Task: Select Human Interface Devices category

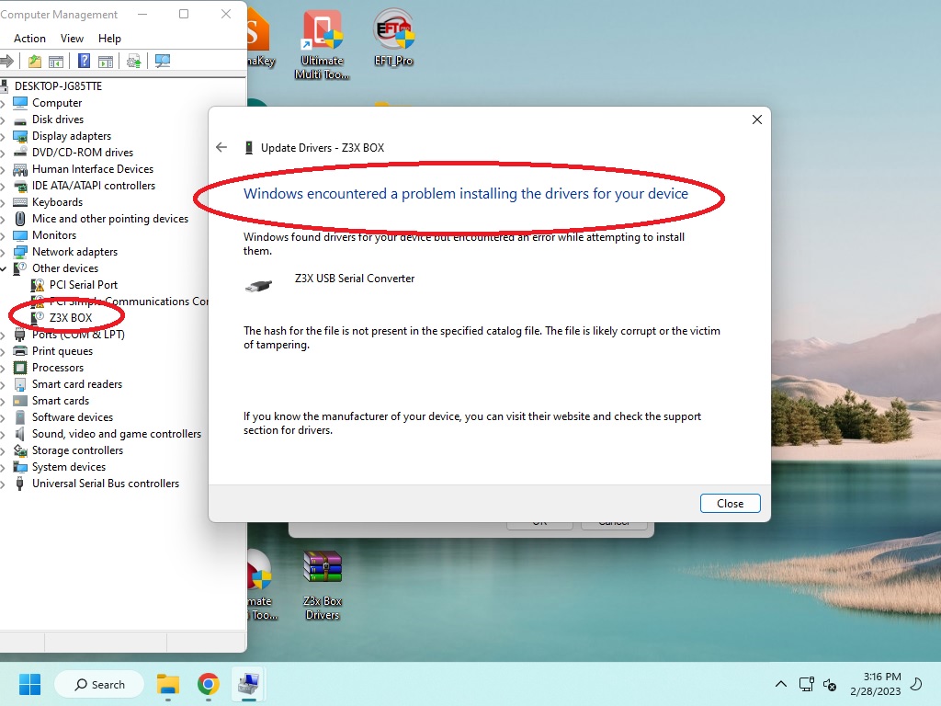Action: click(x=93, y=169)
